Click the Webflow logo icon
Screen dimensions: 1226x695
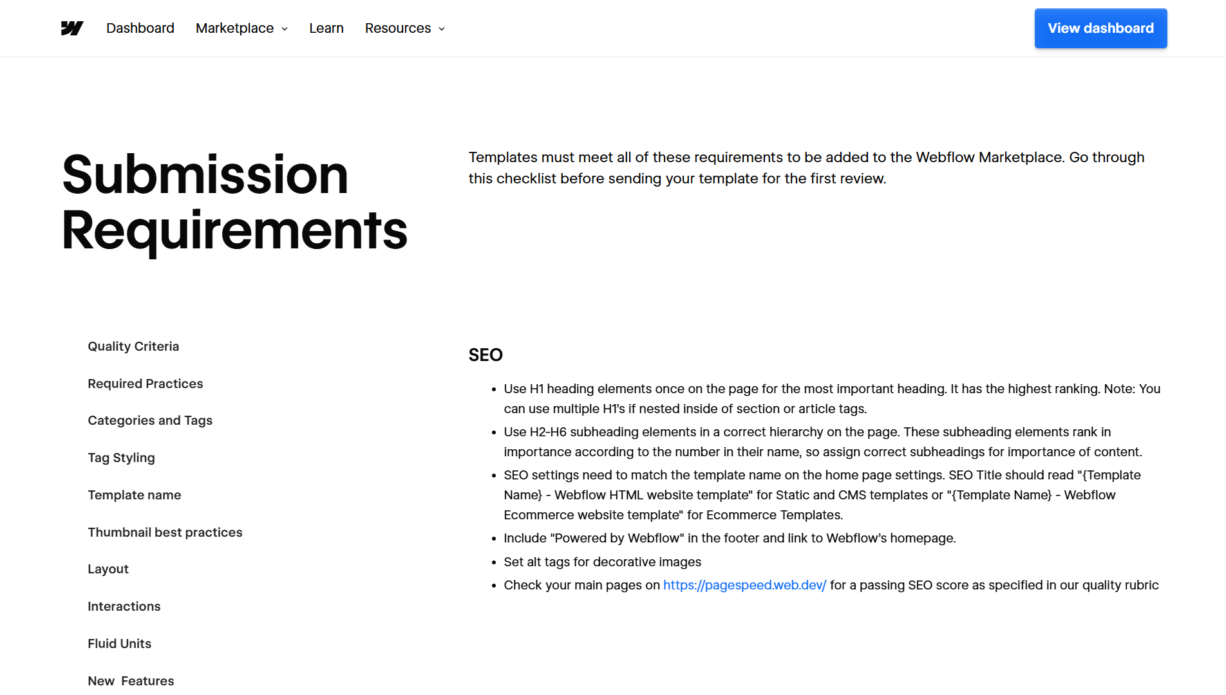72,28
